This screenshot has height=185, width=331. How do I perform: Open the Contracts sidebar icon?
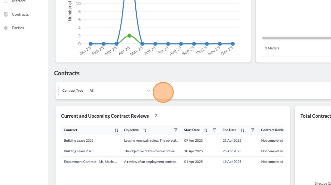click(6, 14)
